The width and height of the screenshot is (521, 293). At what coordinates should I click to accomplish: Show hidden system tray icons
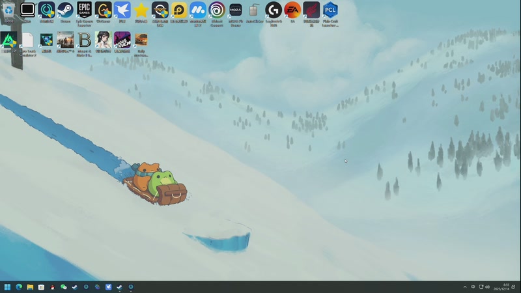click(x=465, y=287)
